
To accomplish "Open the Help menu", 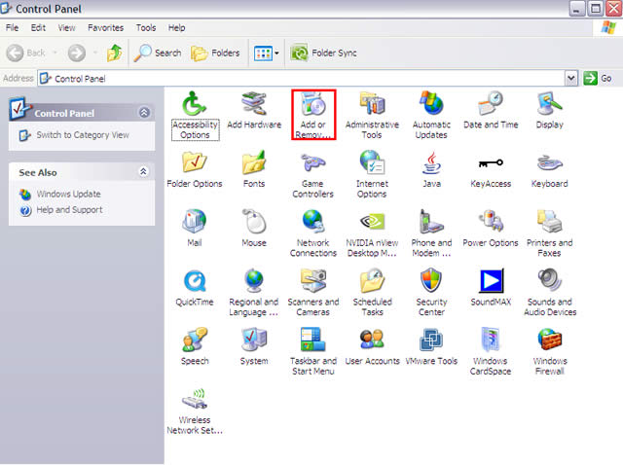I will pyautogui.click(x=176, y=28).
